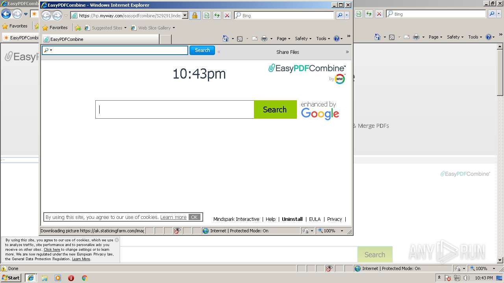This screenshot has height=283, width=504.
Task: Click the blue Search button on toolbar
Action: pyautogui.click(x=202, y=50)
